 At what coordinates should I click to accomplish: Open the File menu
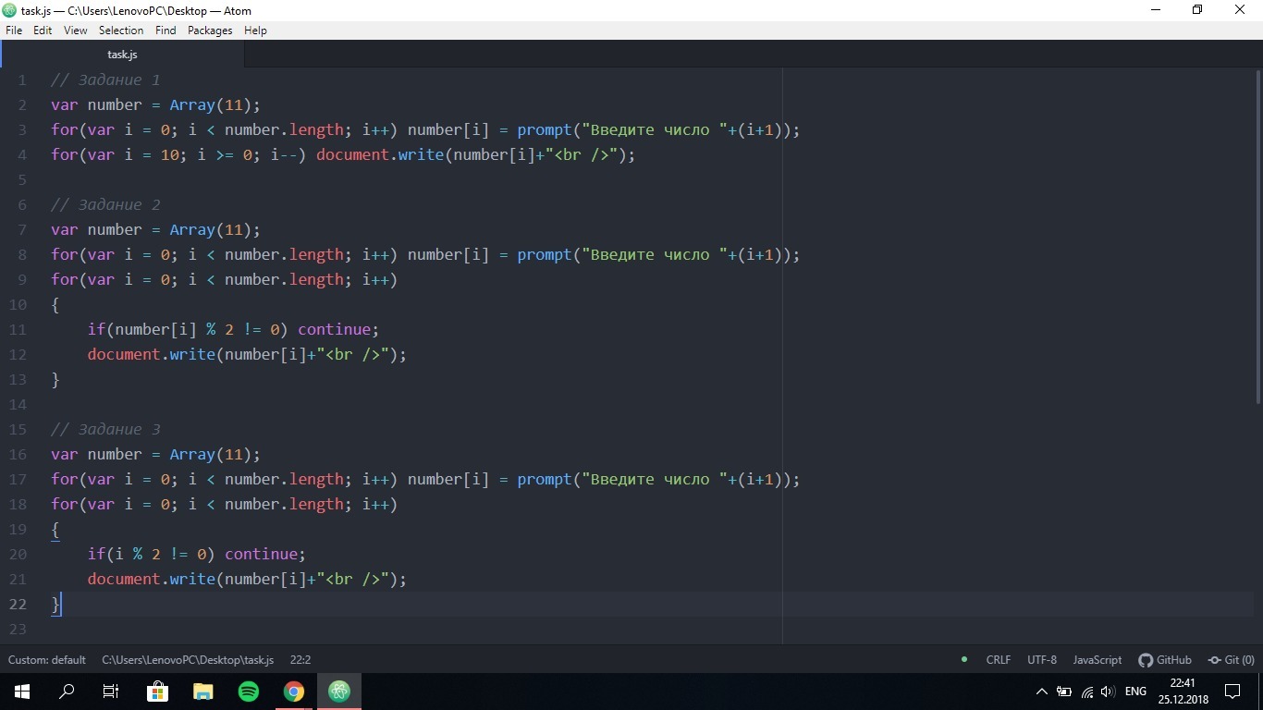click(x=13, y=31)
